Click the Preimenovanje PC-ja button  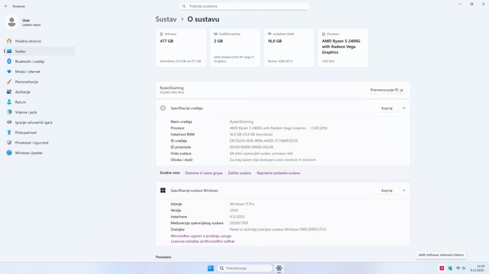tap(386, 90)
